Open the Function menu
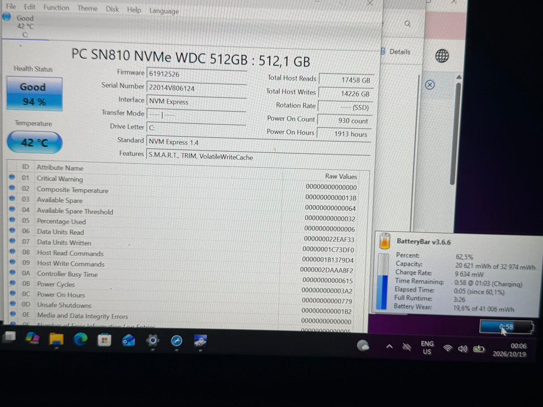Viewport: 543px width, 407px height. [x=56, y=8]
